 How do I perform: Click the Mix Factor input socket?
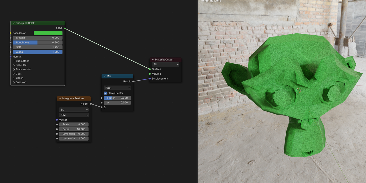coord(102,98)
